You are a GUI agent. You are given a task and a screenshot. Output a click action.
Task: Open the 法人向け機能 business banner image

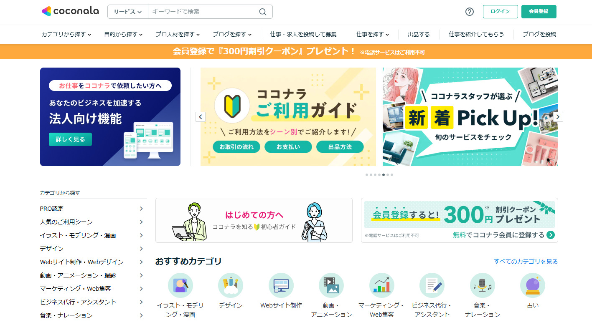(x=110, y=117)
